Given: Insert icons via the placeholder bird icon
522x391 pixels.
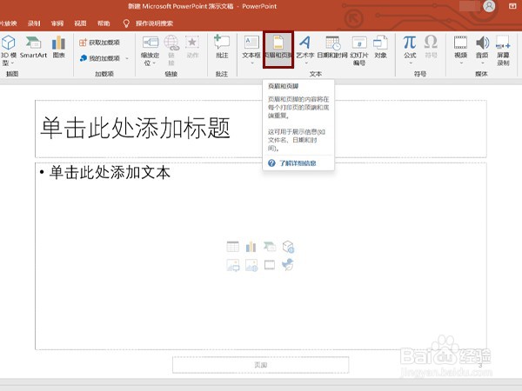Looking at the screenshot, I should [288, 265].
